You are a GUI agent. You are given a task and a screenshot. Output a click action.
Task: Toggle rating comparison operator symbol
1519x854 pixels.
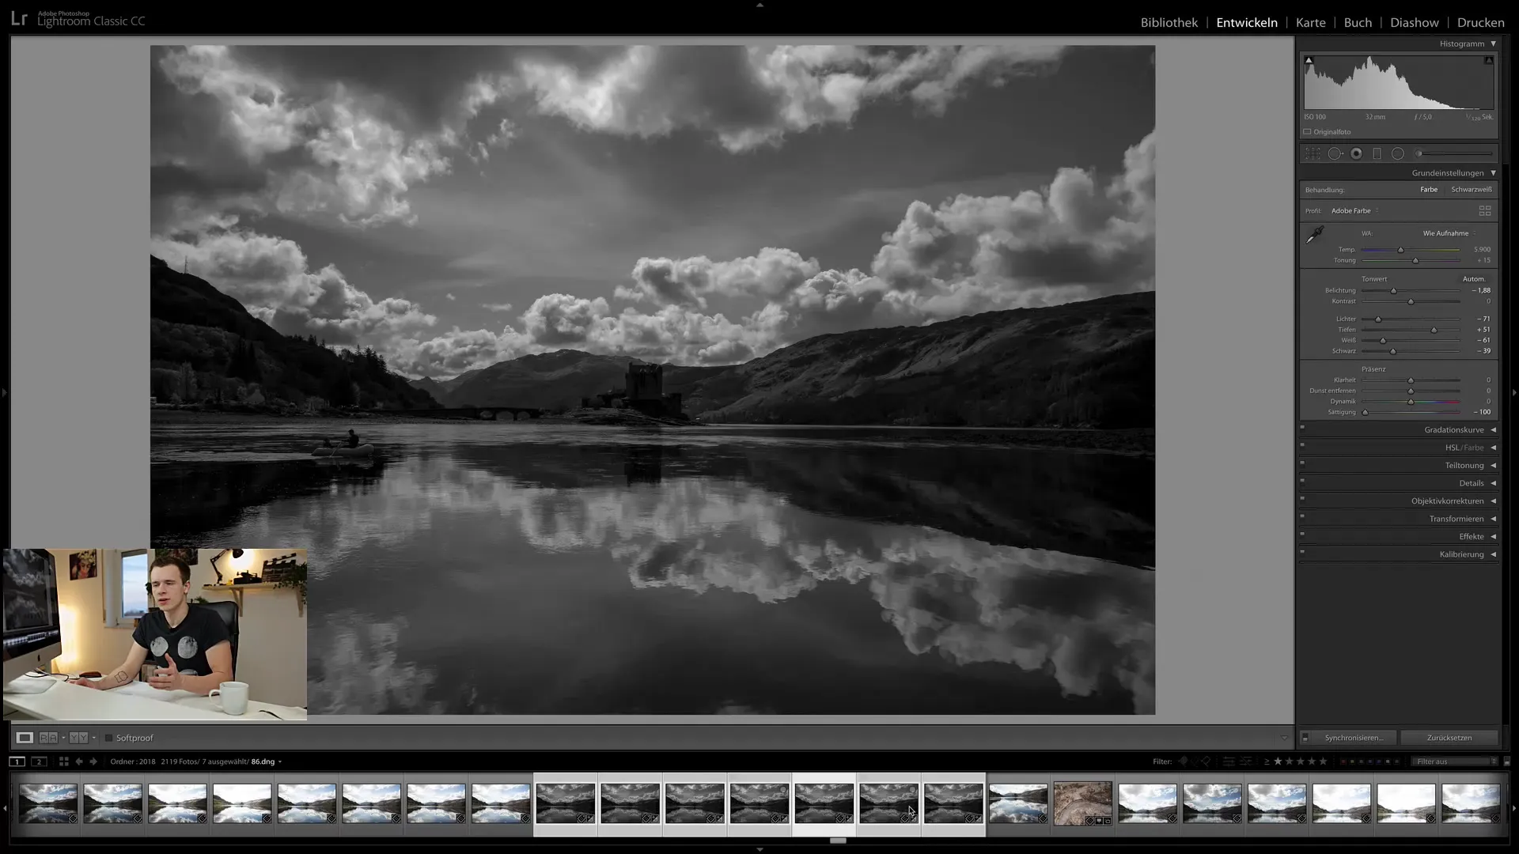tap(1267, 761)
